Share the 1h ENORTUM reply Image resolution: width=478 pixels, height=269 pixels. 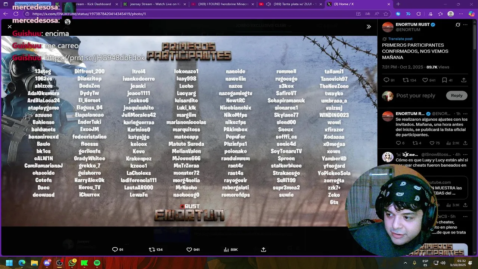(x=465, y=143)
